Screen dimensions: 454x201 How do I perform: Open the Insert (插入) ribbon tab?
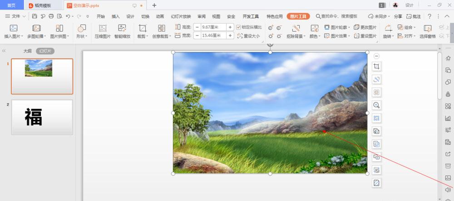[115, 16]
